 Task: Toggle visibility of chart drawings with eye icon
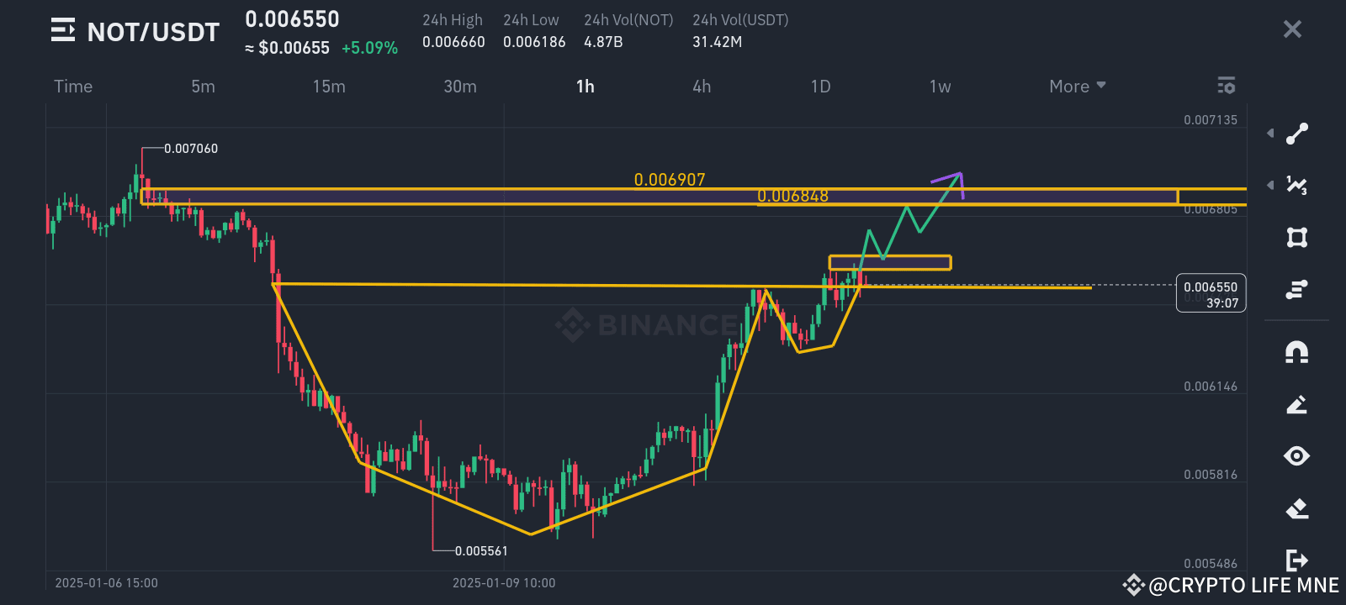(1296, 456)
